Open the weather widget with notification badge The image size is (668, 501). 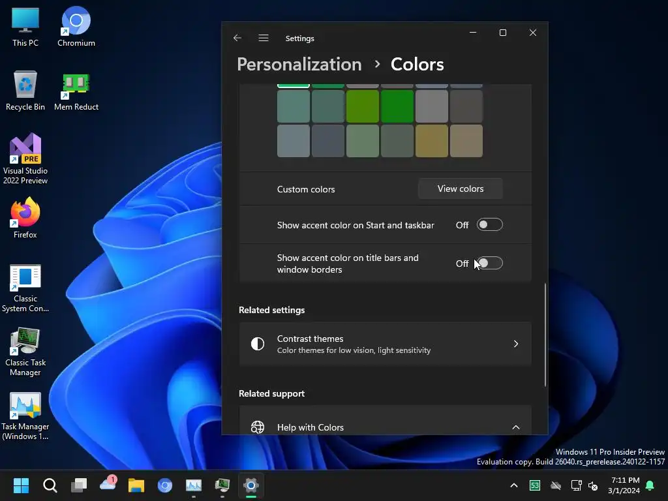[x=108, y=485]
